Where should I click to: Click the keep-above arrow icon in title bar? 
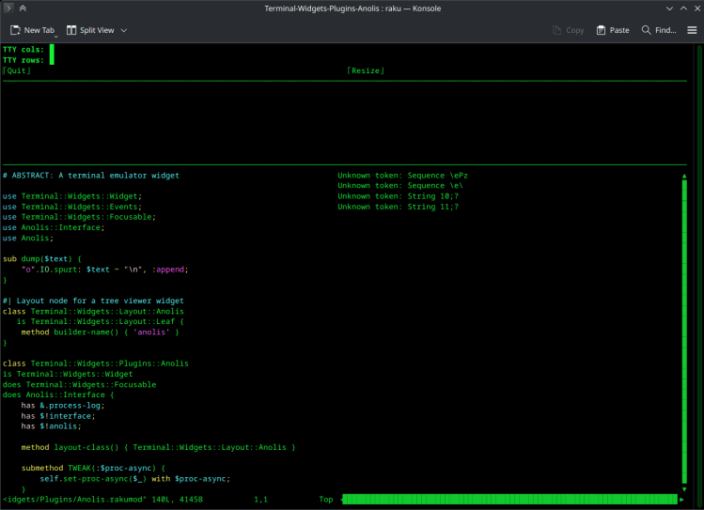[x=22, y=8]
